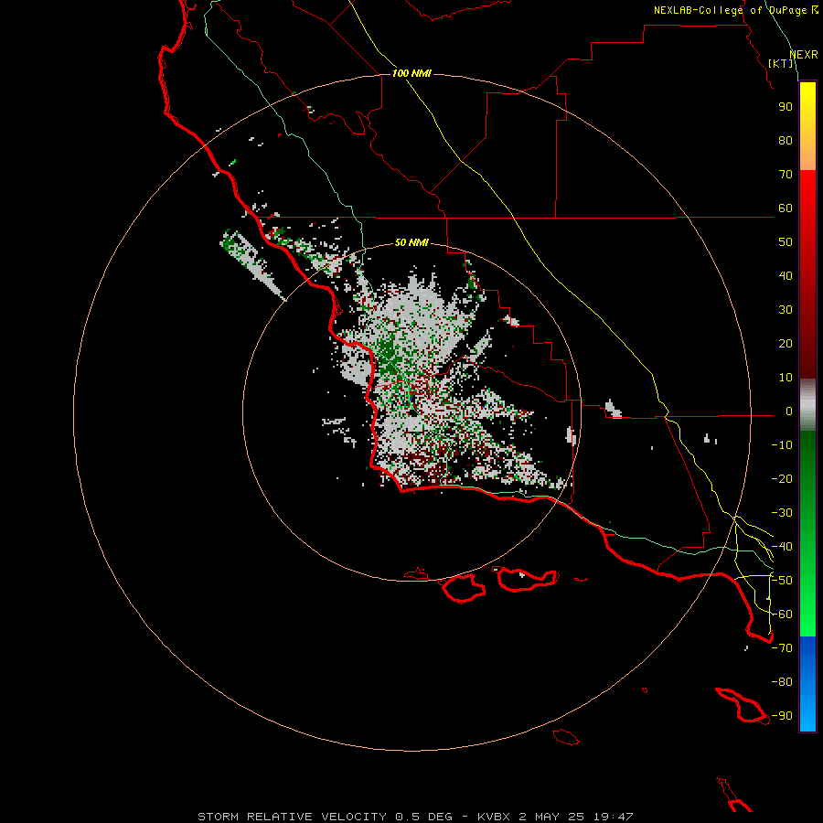823x823 pixels.
Task: Click the '-30' label on the velocity scale
Action: click(x=782, y=513)
